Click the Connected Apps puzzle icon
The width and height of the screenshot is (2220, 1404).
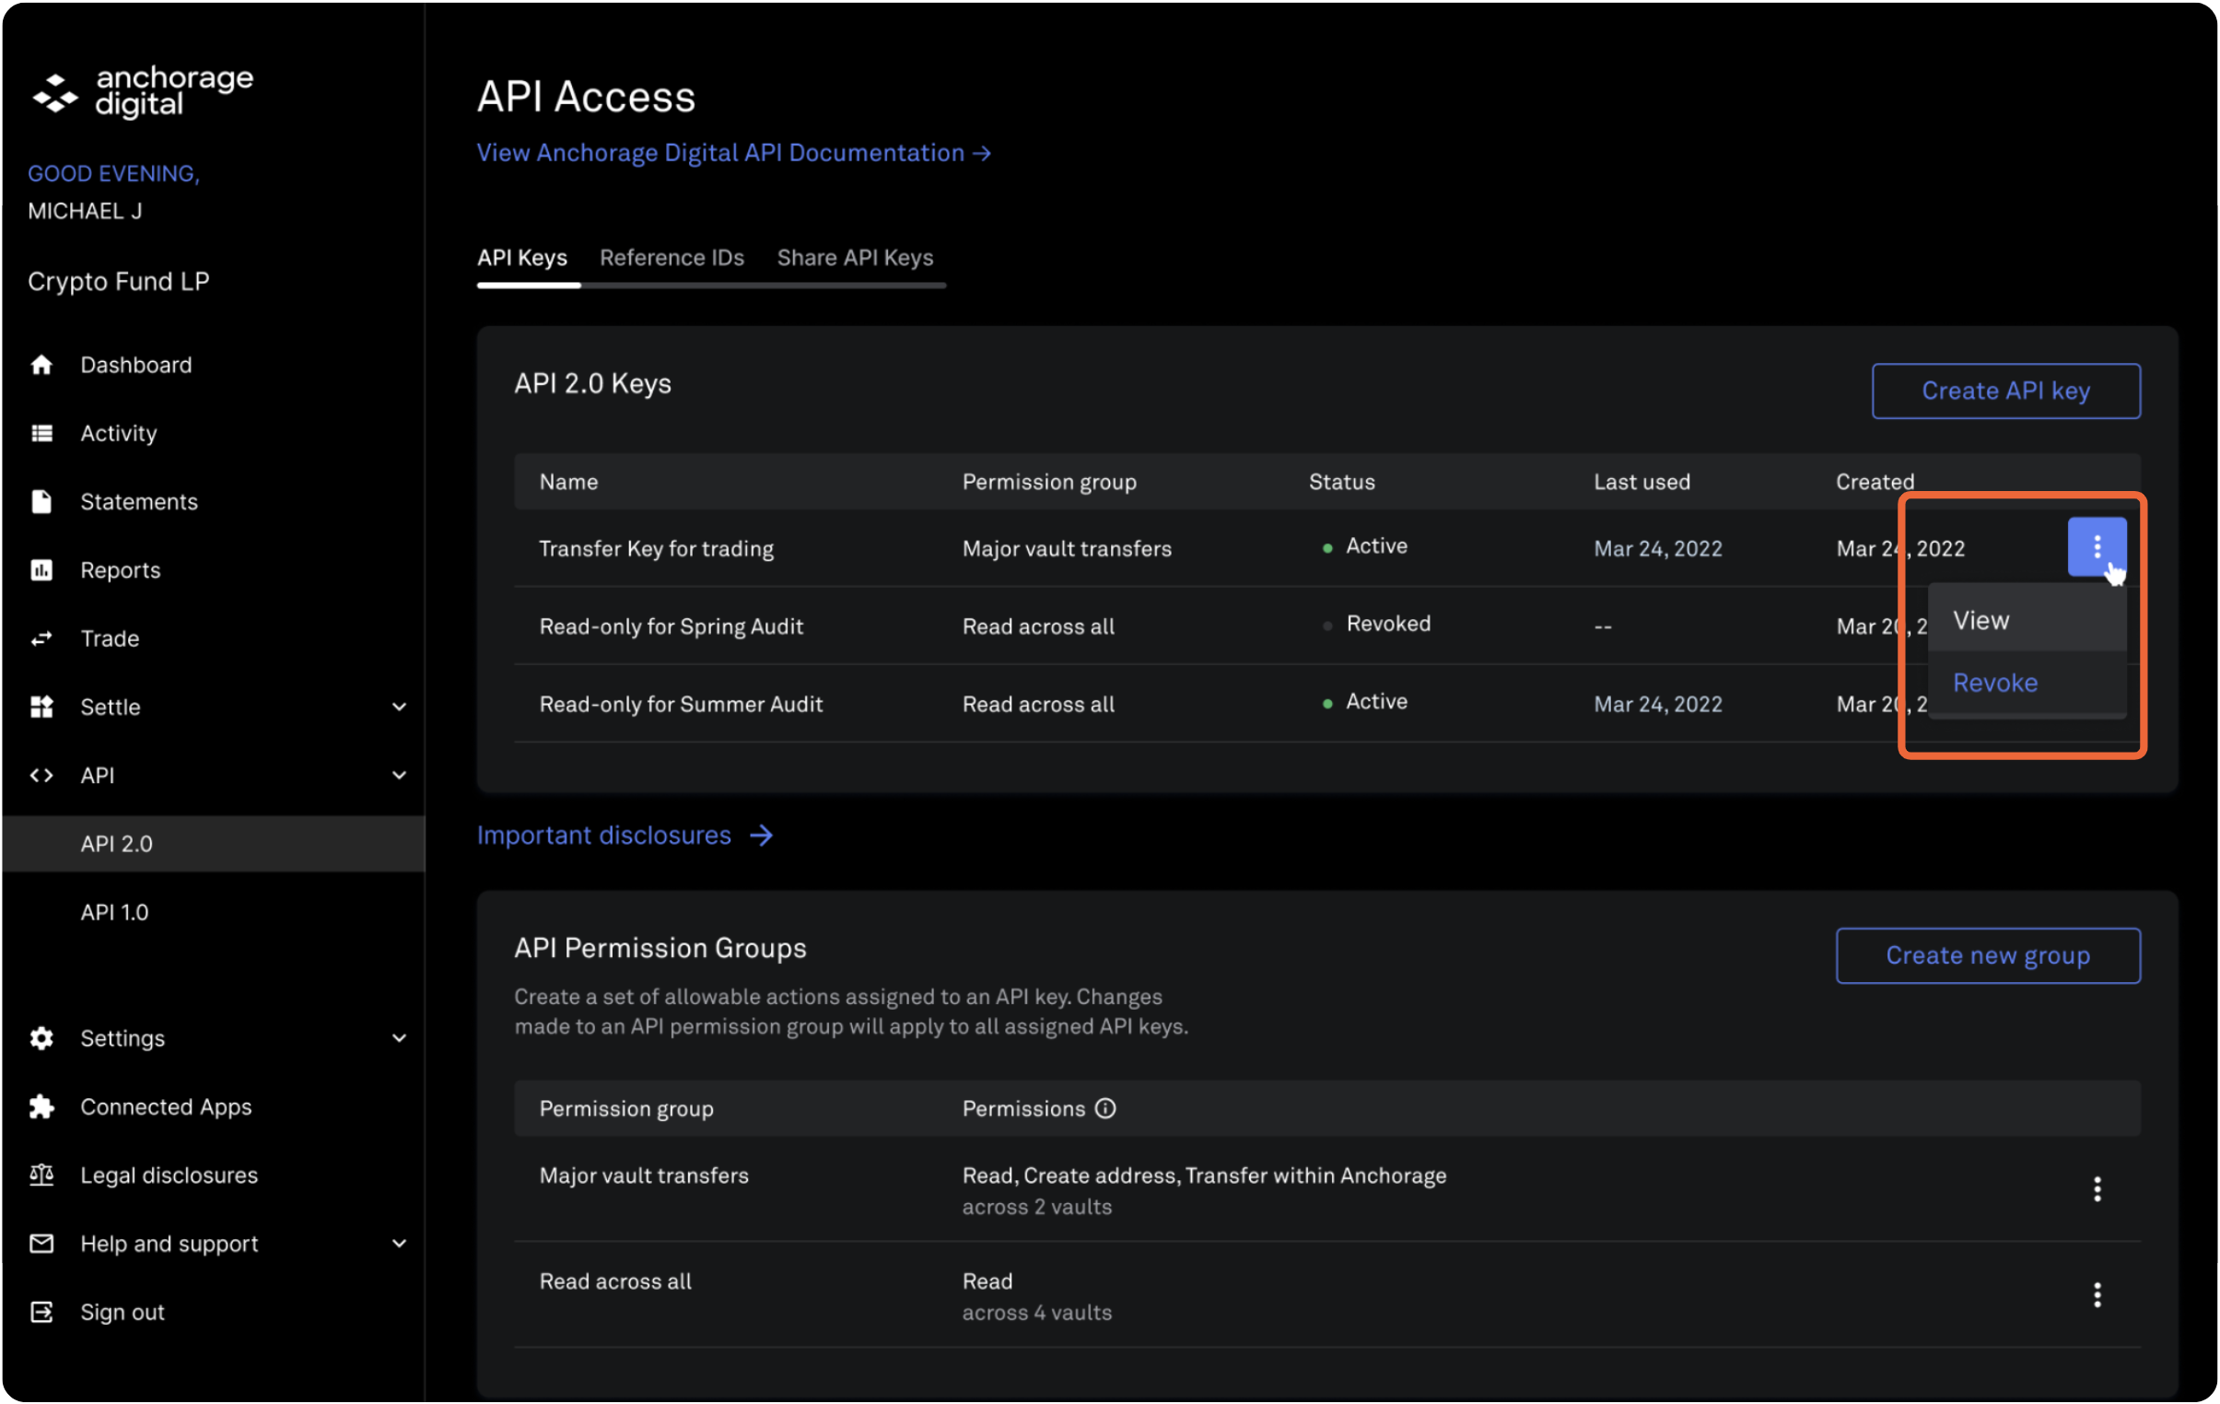coord(41,1107)
